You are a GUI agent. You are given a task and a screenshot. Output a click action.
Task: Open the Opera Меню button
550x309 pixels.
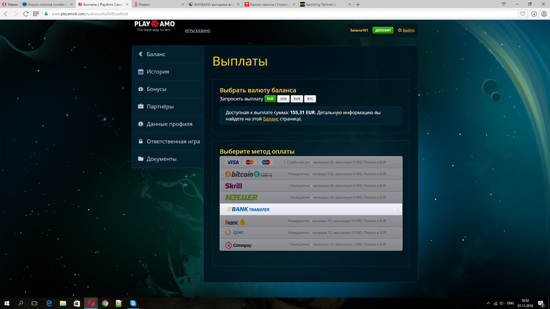pos(10,4)
